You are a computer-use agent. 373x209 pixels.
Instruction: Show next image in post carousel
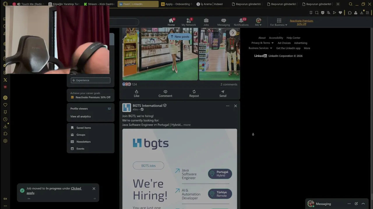click(233, 33)
